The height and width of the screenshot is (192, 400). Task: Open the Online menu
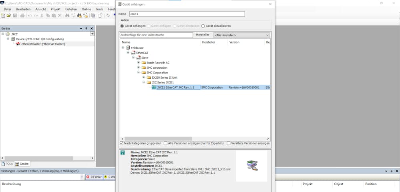[x=86, y=9]
